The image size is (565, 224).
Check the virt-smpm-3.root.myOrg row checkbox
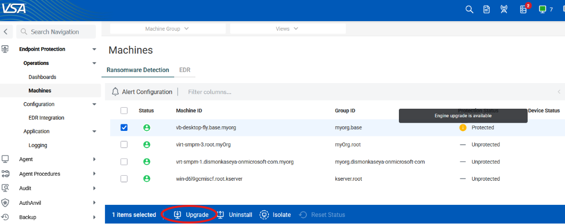[124, 144]
